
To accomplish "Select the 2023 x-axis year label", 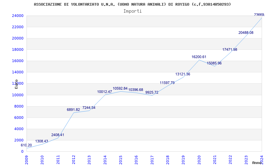I will coord(246,160).
